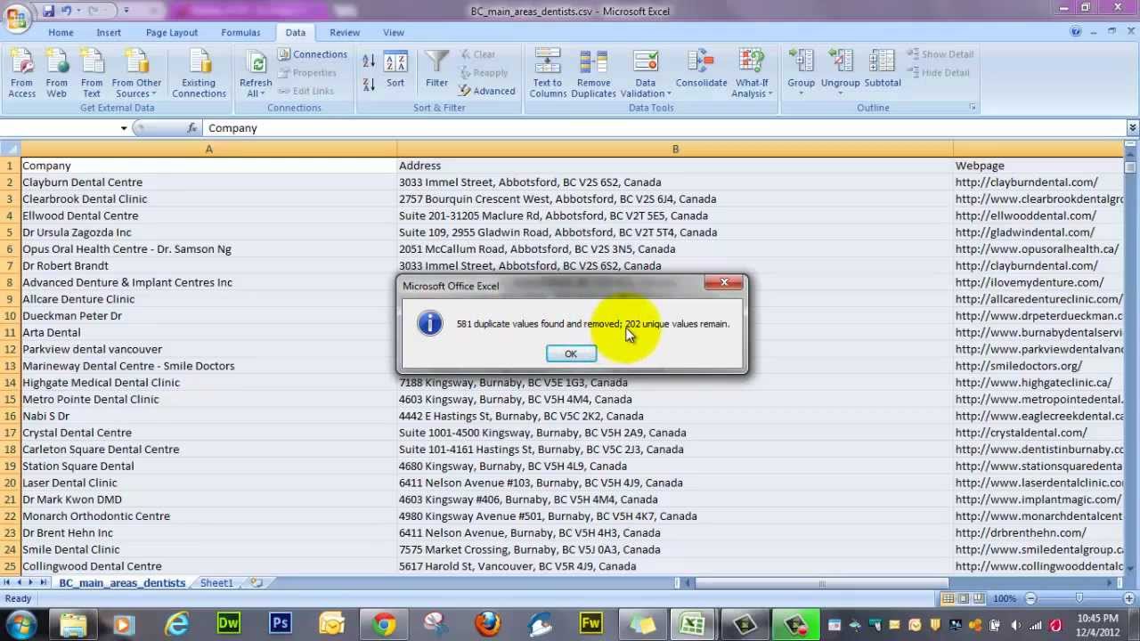
Task: Open Excel Help
Action: click(x=1076, y=32)
